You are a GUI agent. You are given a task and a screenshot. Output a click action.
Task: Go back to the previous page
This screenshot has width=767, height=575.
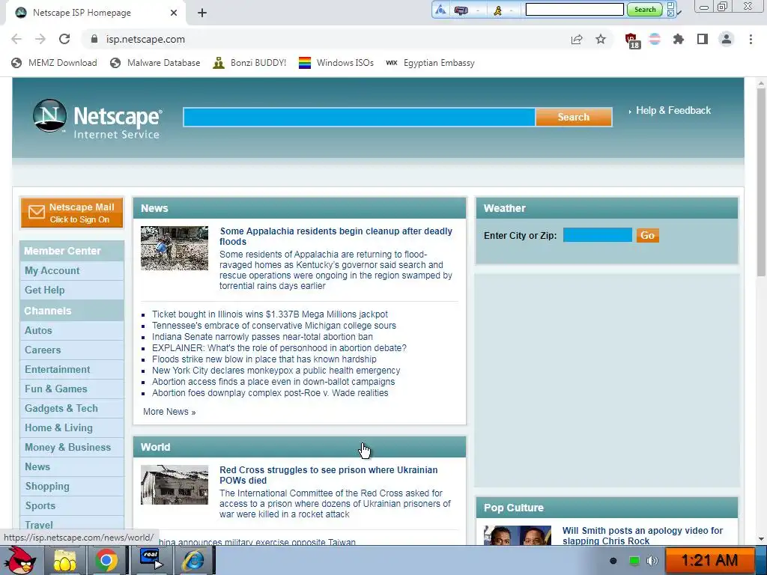[x=16, y=39]
